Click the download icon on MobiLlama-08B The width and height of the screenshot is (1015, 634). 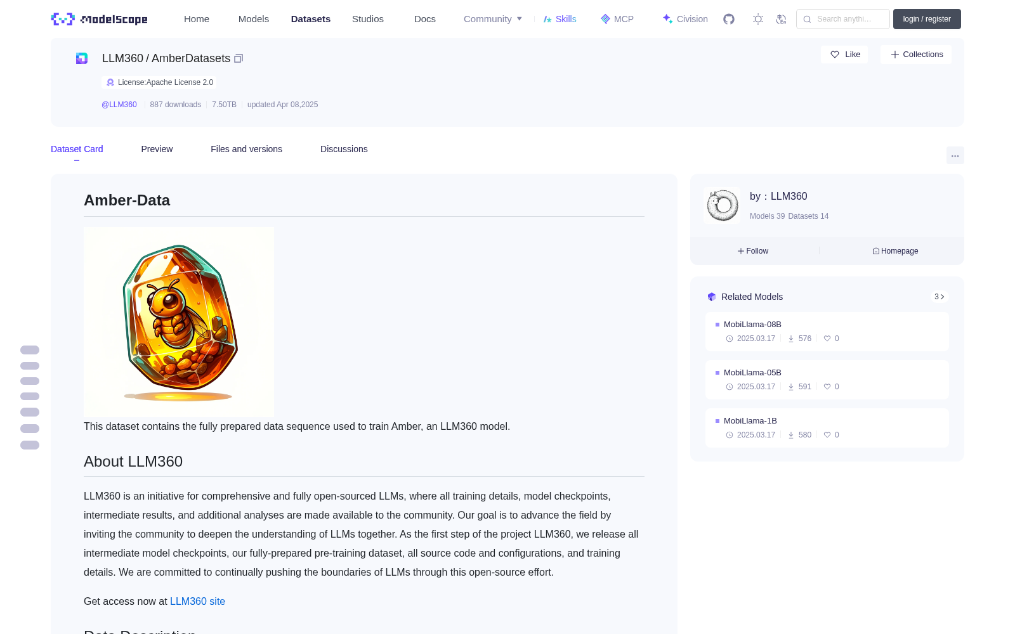click(791, 339)
